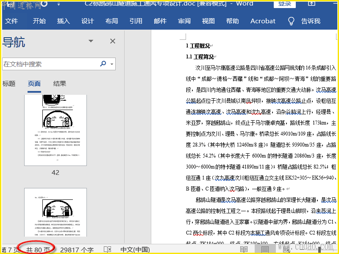Image resolution: width=339 pixels, height=254 pixels.
Task: Open the 插入 ribbon tab
Action: pyautogui.click(x=63, y=21)
